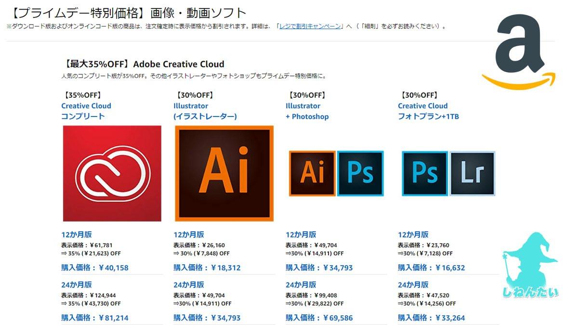Viewport: 578px width, 325px height.
Task: Click the 24-month Illustrator single-app 購入価格
Action: pos(207,318)
